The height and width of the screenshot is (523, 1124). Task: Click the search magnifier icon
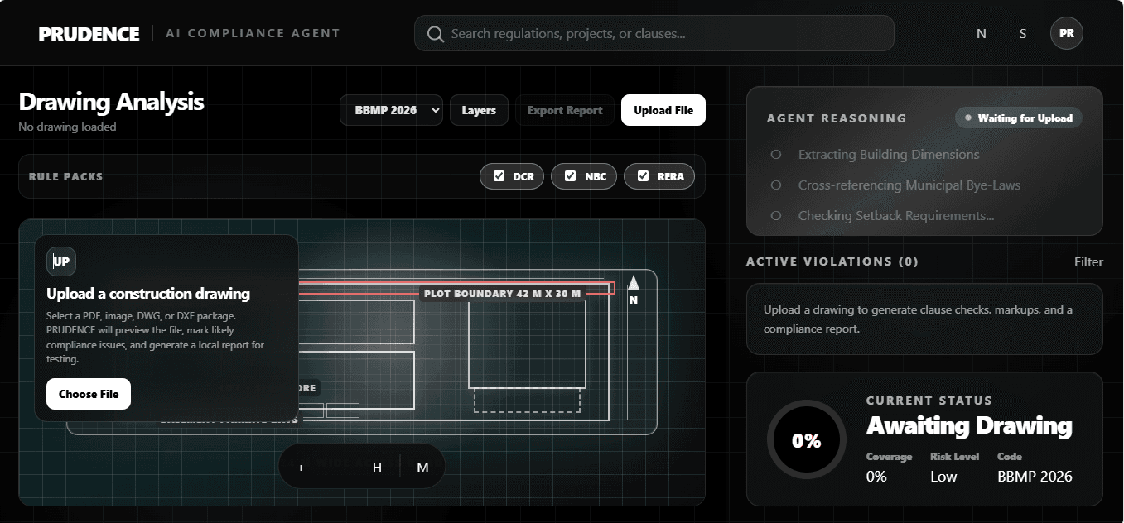click(x=436, y=34)
